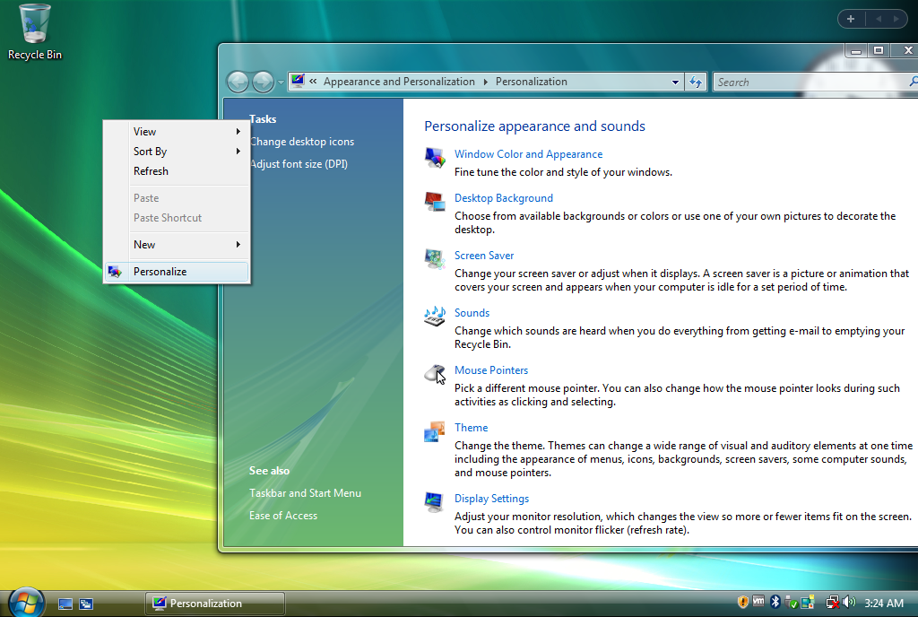Image resolution: width=918 pixels, height=617 pixels.
Task: Open the Window Color and Appearance link
Action: tap(528, 154)
